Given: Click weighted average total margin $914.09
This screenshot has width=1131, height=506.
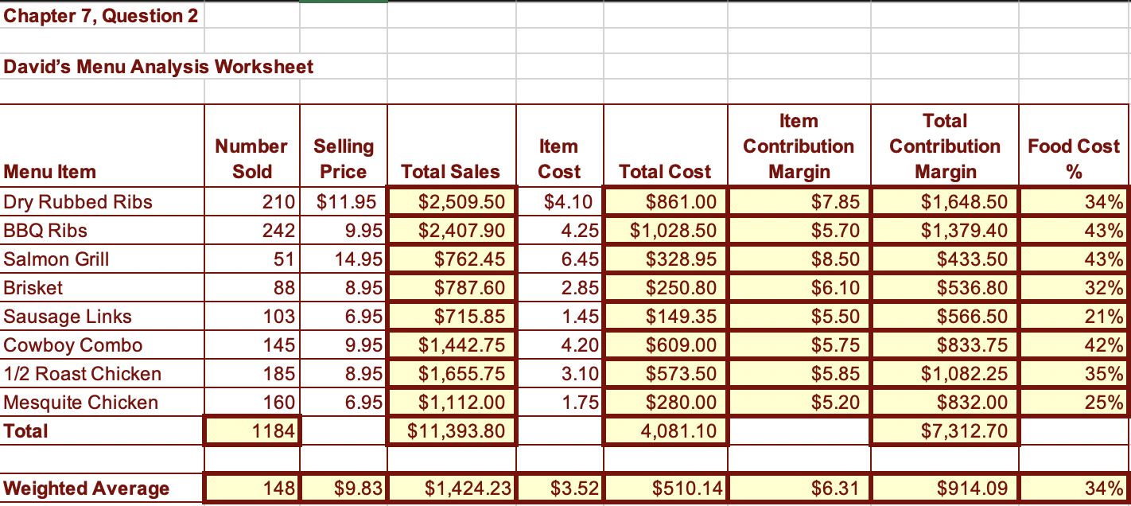Looking at the screenshot, I should click(x=945, y=488).
